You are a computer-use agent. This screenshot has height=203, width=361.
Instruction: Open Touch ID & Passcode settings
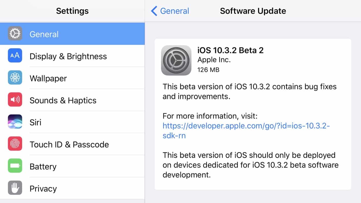[x=69, y=144]
